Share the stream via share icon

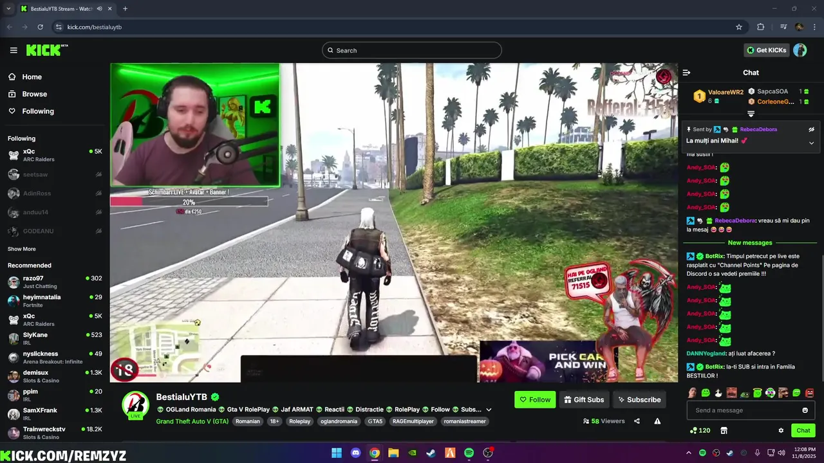(x=637, y=421)
